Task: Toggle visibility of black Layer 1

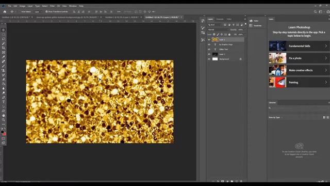Action: point(209,54)
